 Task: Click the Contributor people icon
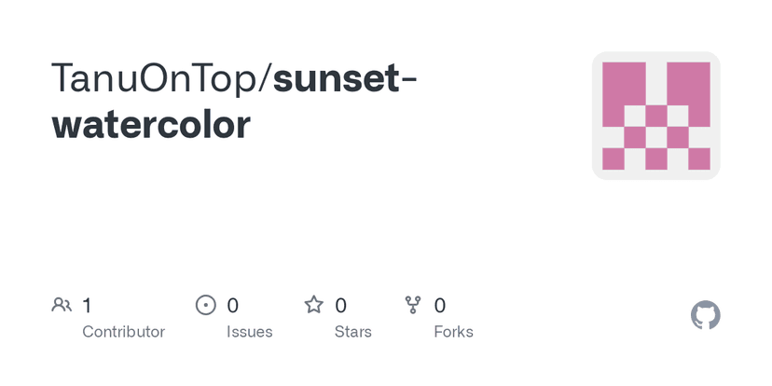tap(62, 305)
